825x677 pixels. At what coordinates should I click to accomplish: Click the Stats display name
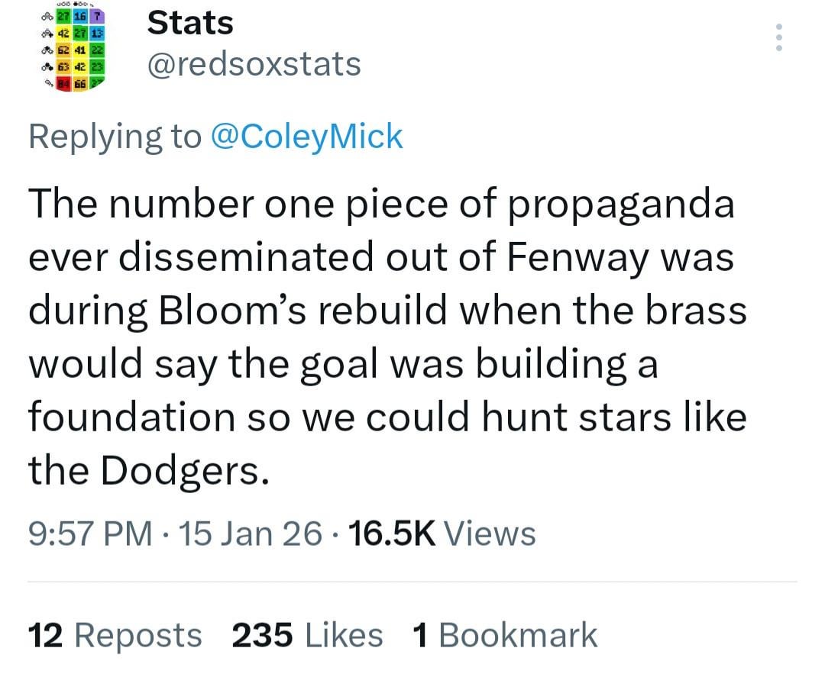(x=189, y=23)
